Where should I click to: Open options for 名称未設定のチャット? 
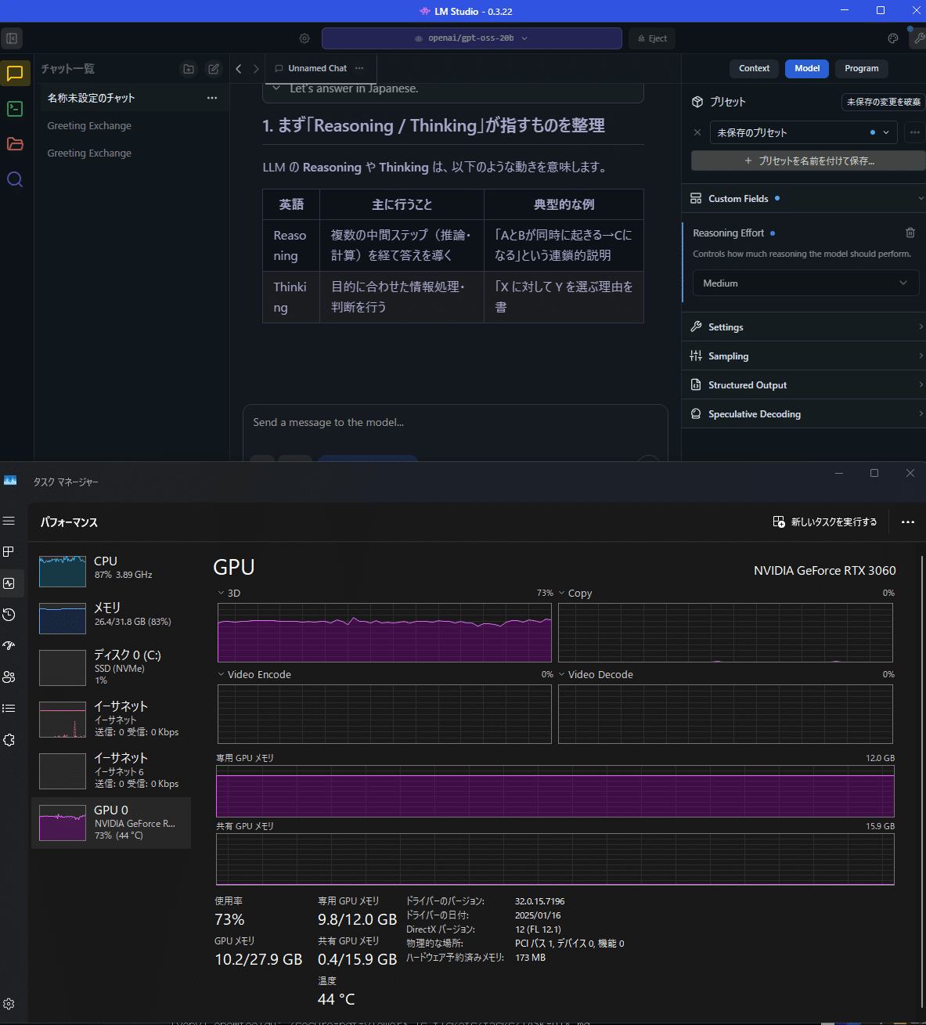212,98
